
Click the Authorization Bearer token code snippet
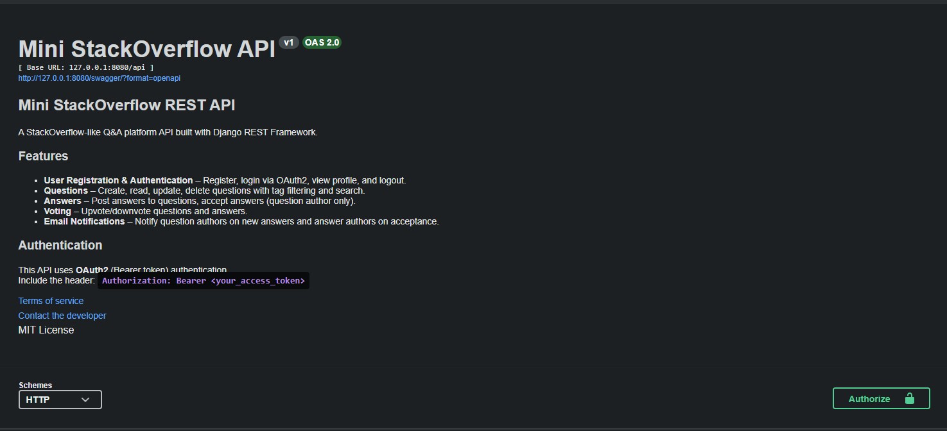(x=204, y=281)
